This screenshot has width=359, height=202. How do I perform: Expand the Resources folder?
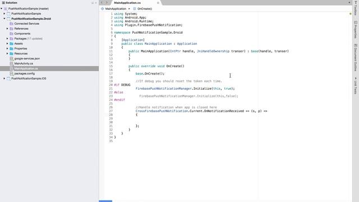click(7, 54)
